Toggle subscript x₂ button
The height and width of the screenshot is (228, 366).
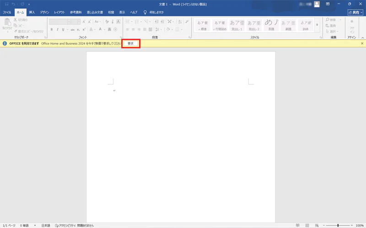78,30
